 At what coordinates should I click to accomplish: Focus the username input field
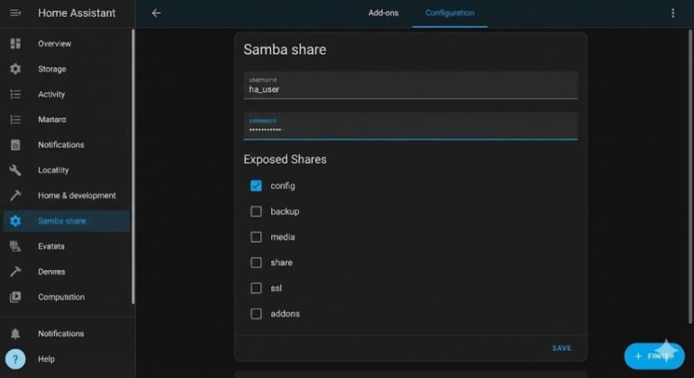(x=410, y=86)
